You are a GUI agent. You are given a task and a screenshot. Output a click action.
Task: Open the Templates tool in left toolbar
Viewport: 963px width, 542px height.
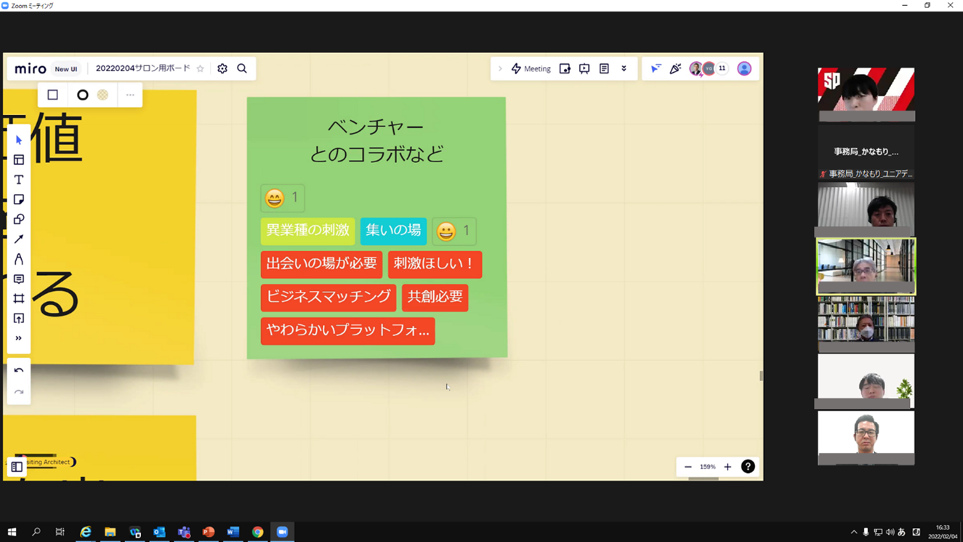coord(19,160)
